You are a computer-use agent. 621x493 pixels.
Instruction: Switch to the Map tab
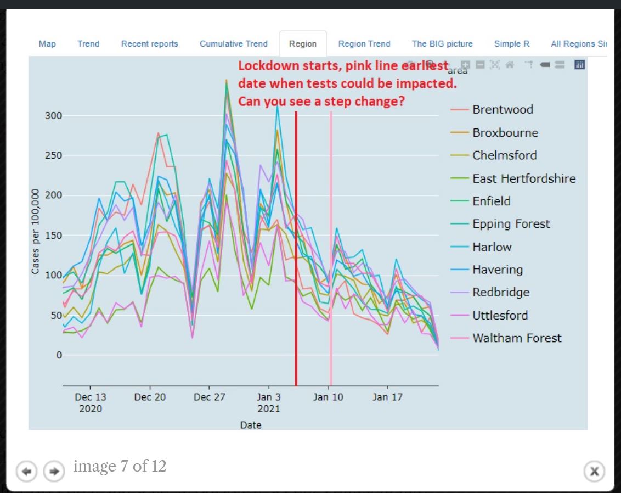coord(47,44)
